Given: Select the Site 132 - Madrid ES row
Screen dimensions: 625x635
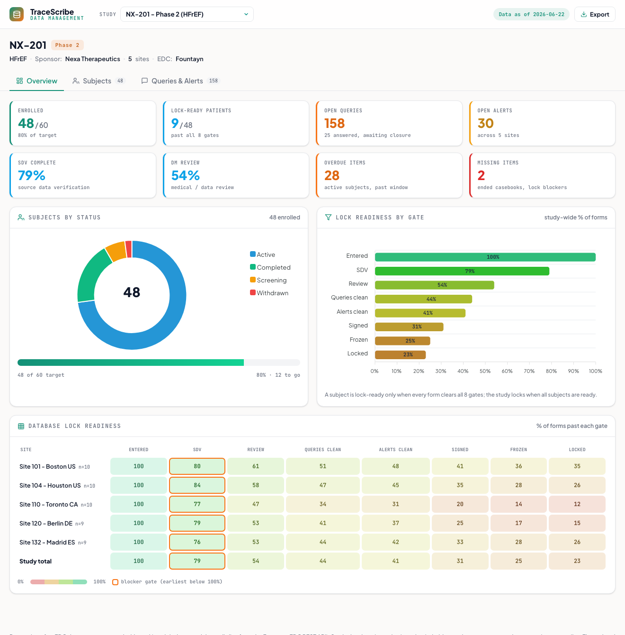Looking at the screenshot, I should pyautogui.click(x=312, y=542).
